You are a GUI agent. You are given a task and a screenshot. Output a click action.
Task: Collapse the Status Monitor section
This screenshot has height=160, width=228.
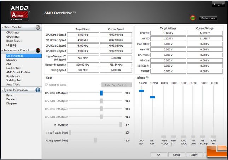2,27
